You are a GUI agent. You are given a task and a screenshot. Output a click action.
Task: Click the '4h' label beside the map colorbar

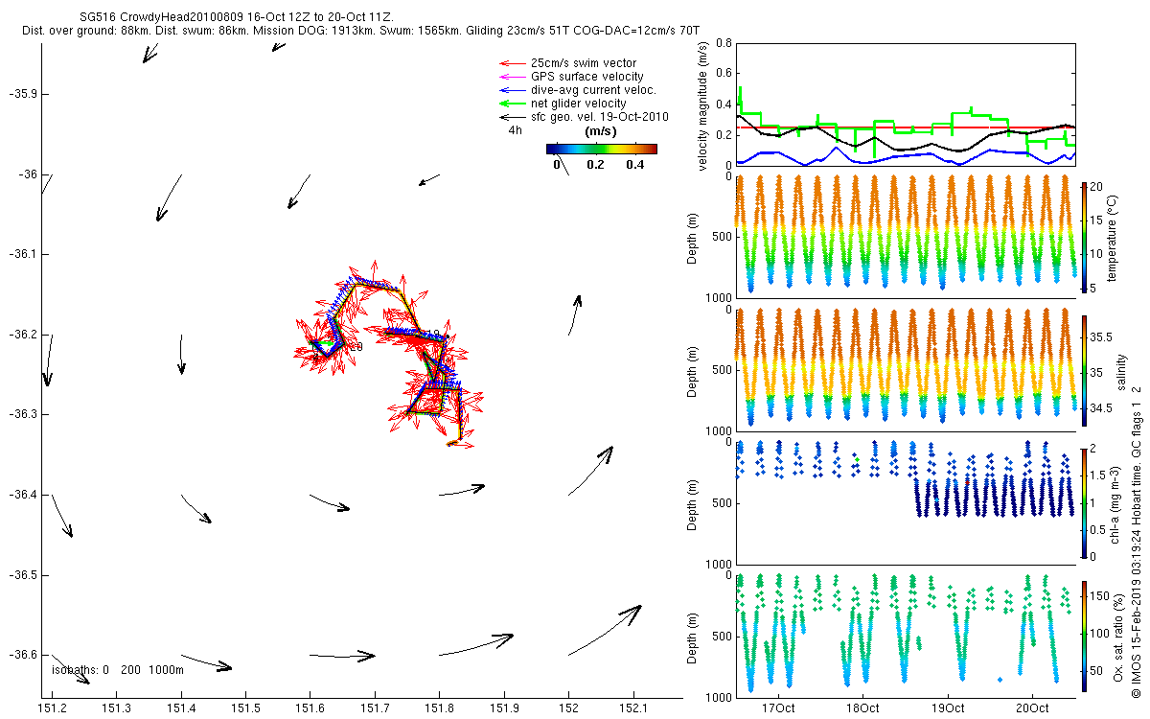tap(515, 129)
